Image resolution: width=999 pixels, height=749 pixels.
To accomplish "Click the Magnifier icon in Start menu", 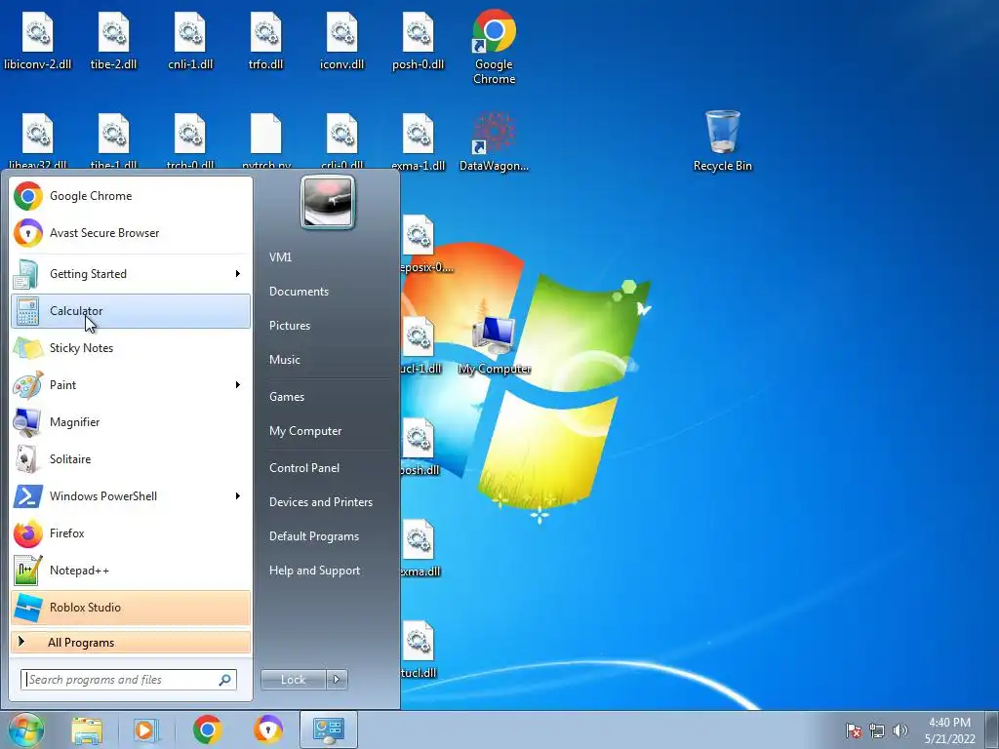I will (28, 421).
